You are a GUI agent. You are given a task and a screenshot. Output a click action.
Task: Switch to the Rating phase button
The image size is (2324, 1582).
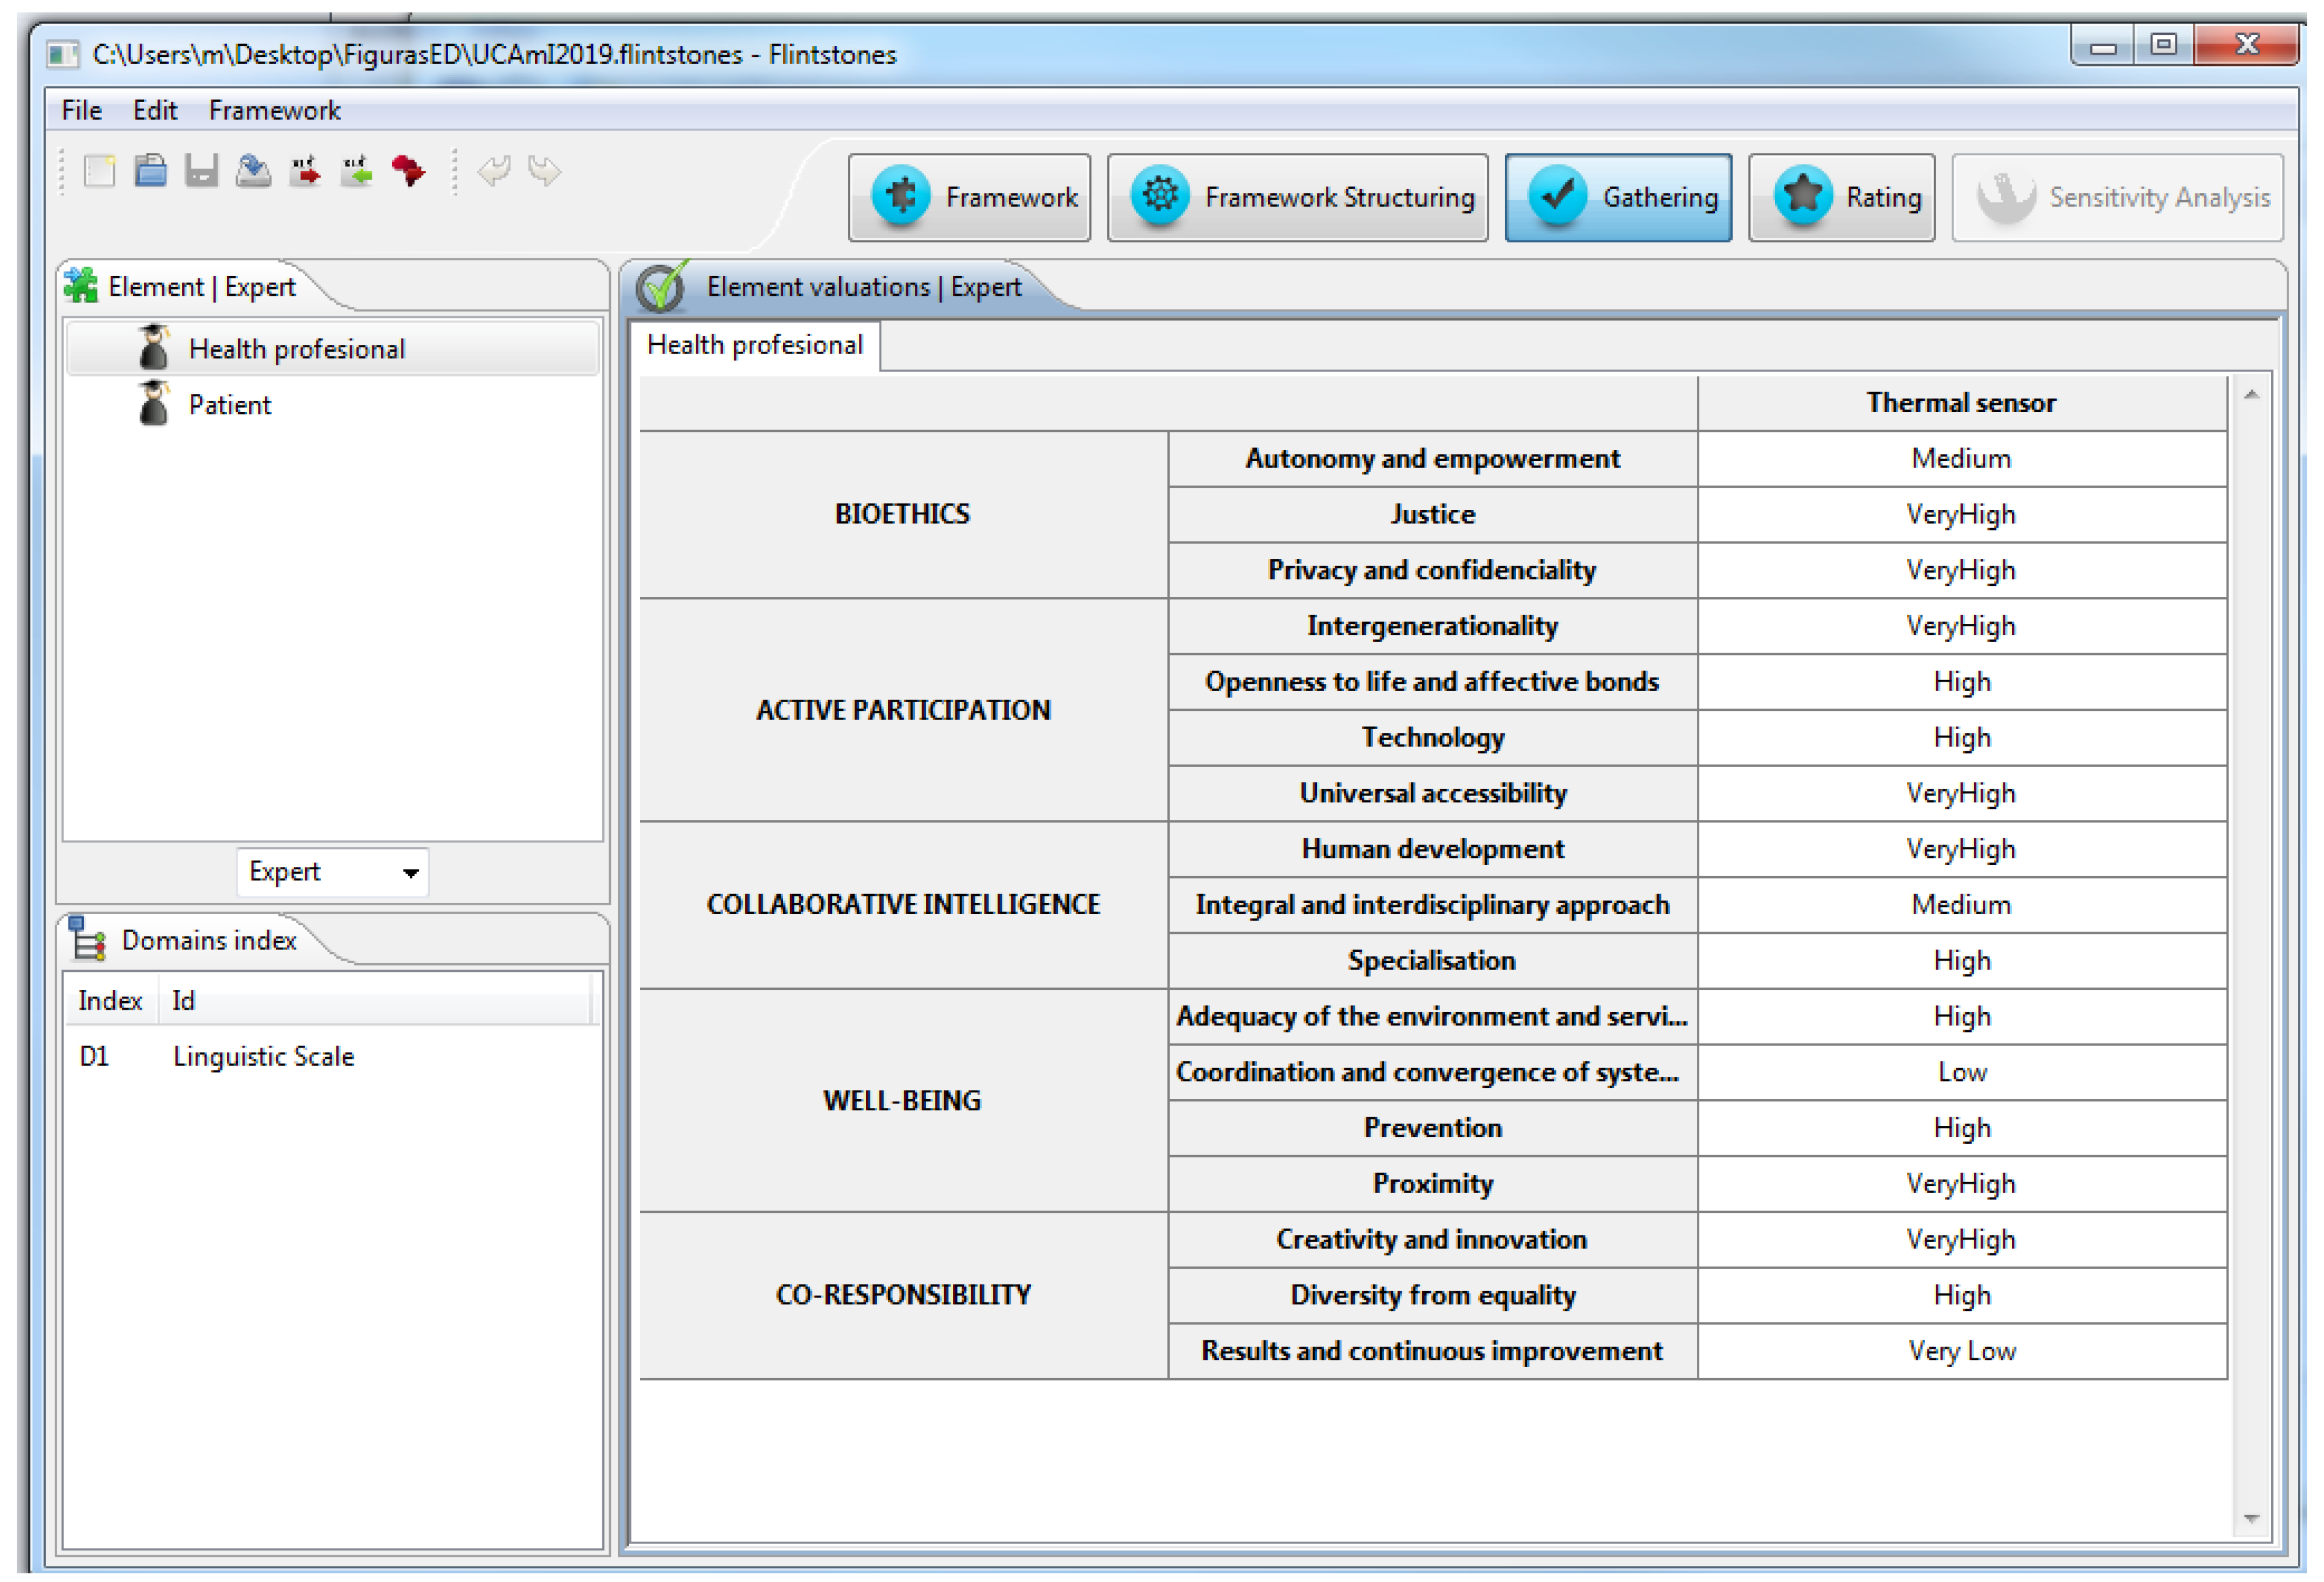coord(1841,197)
